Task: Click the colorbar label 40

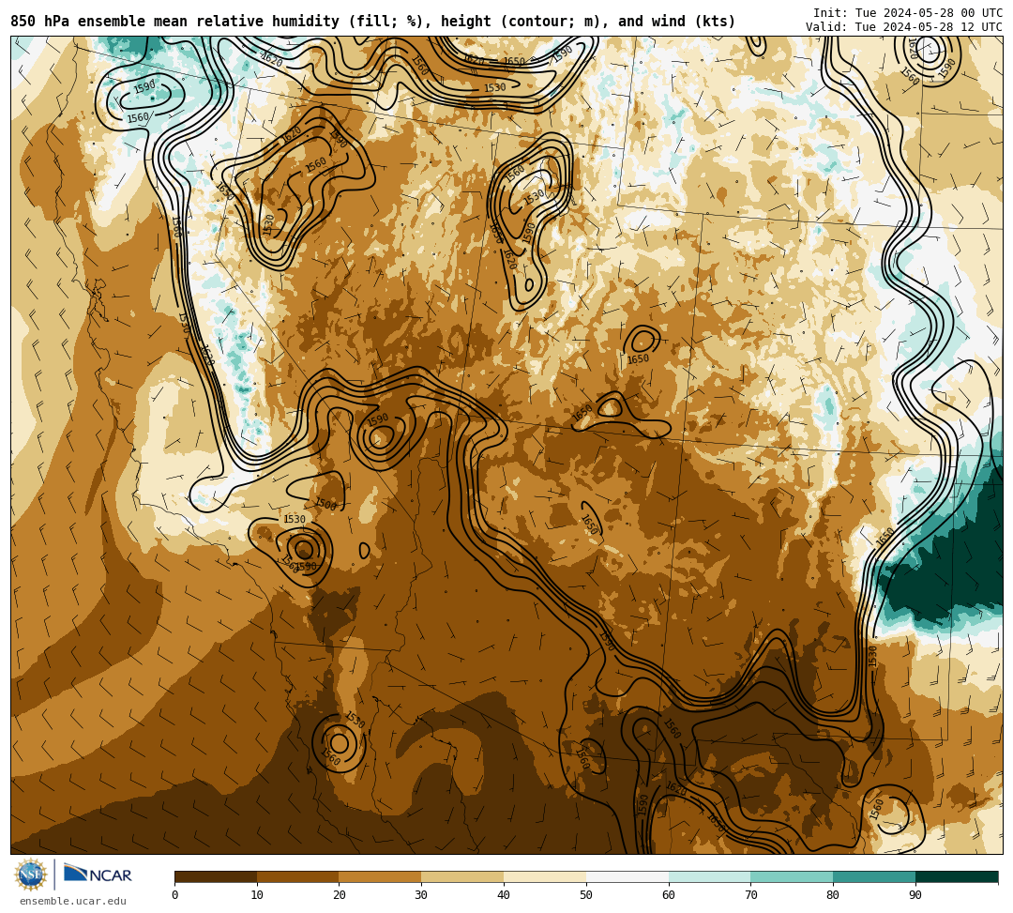Action: (x=504, y=895)
